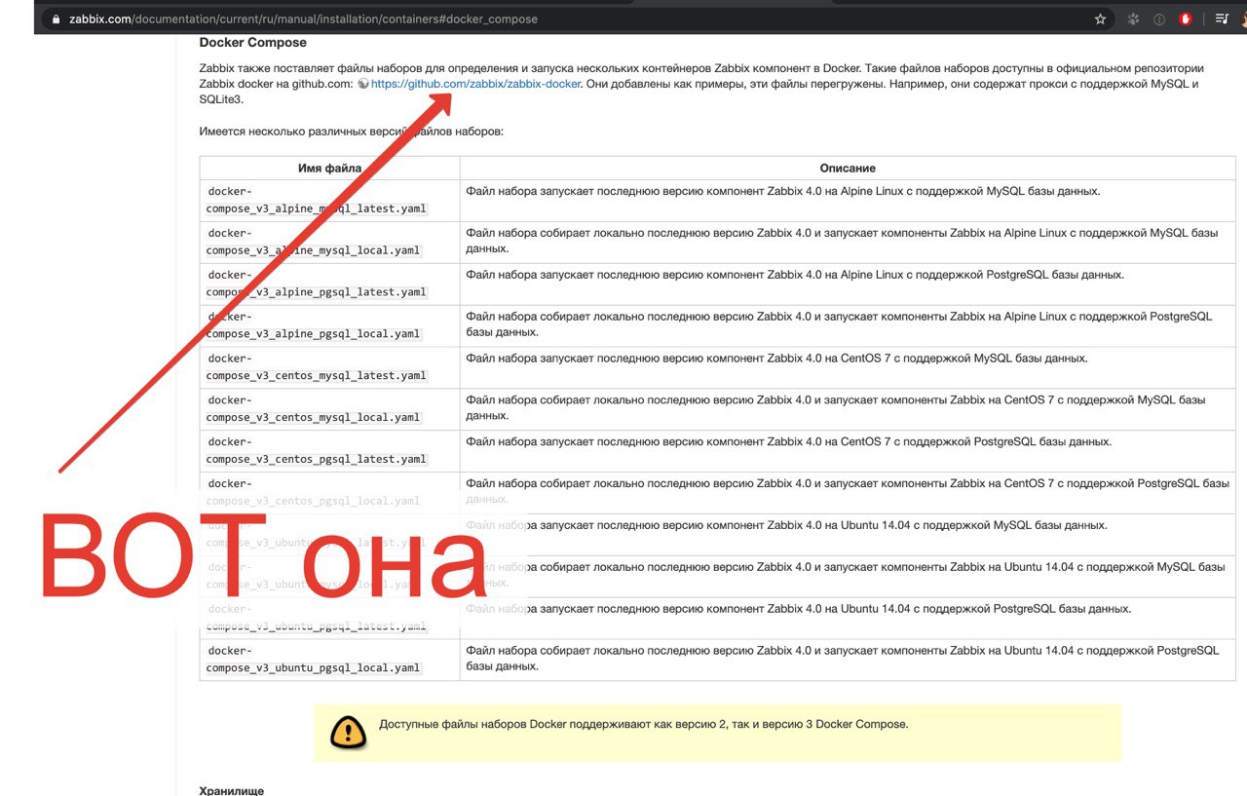Select docker-compose_v3_centos_pgsql_latest.yaml file name
The height and width of the screenshot is (796, 1247).
click(x=316, y=451)
